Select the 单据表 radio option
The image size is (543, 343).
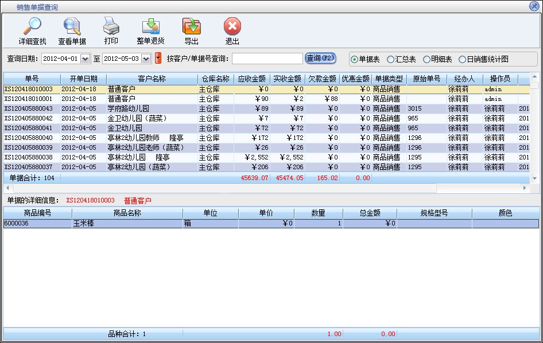pos(354,59)
